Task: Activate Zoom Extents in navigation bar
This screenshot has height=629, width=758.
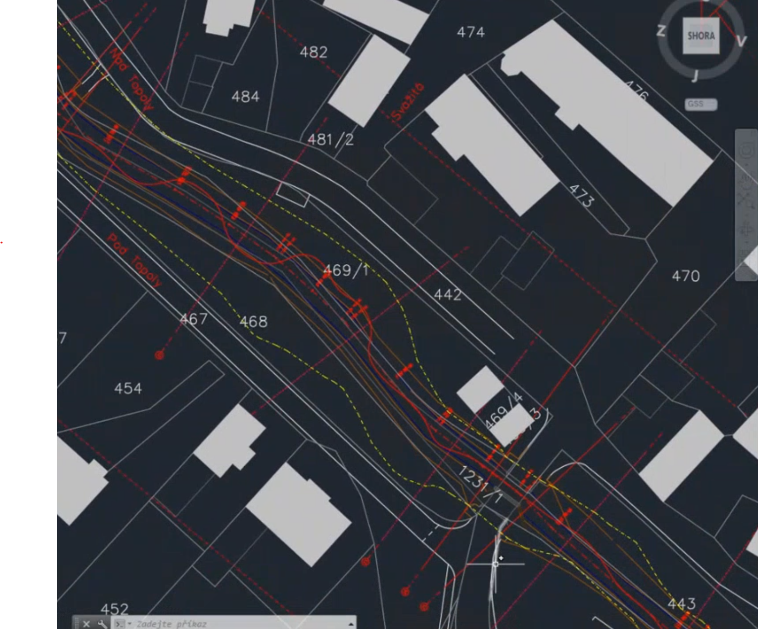Action: point(747,198)
